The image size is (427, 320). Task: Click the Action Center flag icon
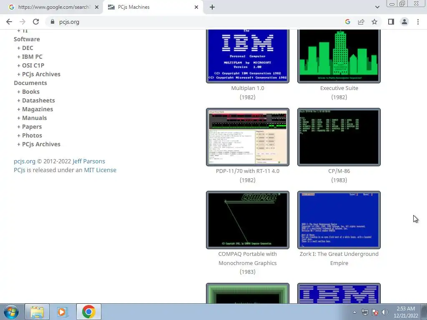(x=375, y=312)
